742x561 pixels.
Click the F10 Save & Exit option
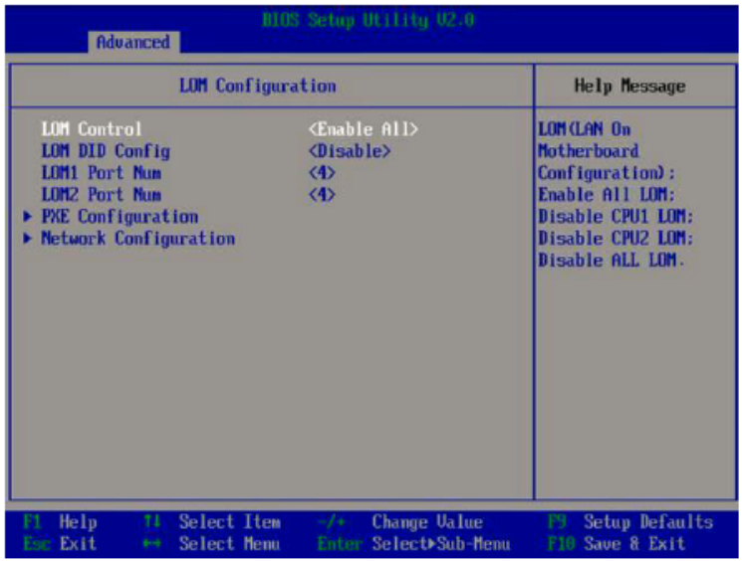(x=617, y=544)
